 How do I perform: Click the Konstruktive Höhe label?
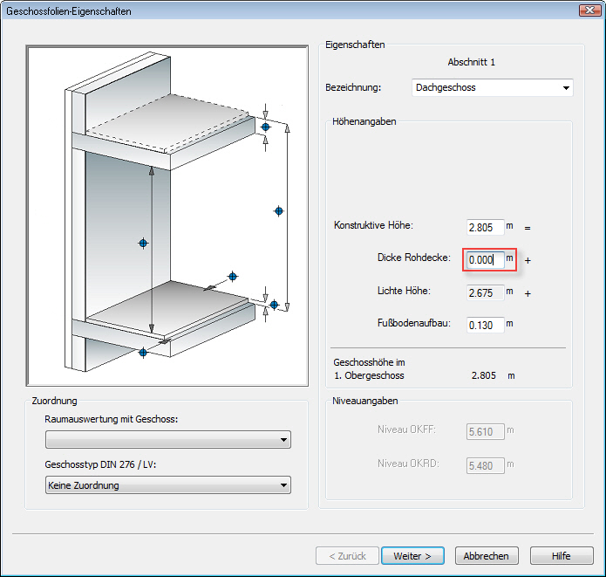[x=373, y=225]
